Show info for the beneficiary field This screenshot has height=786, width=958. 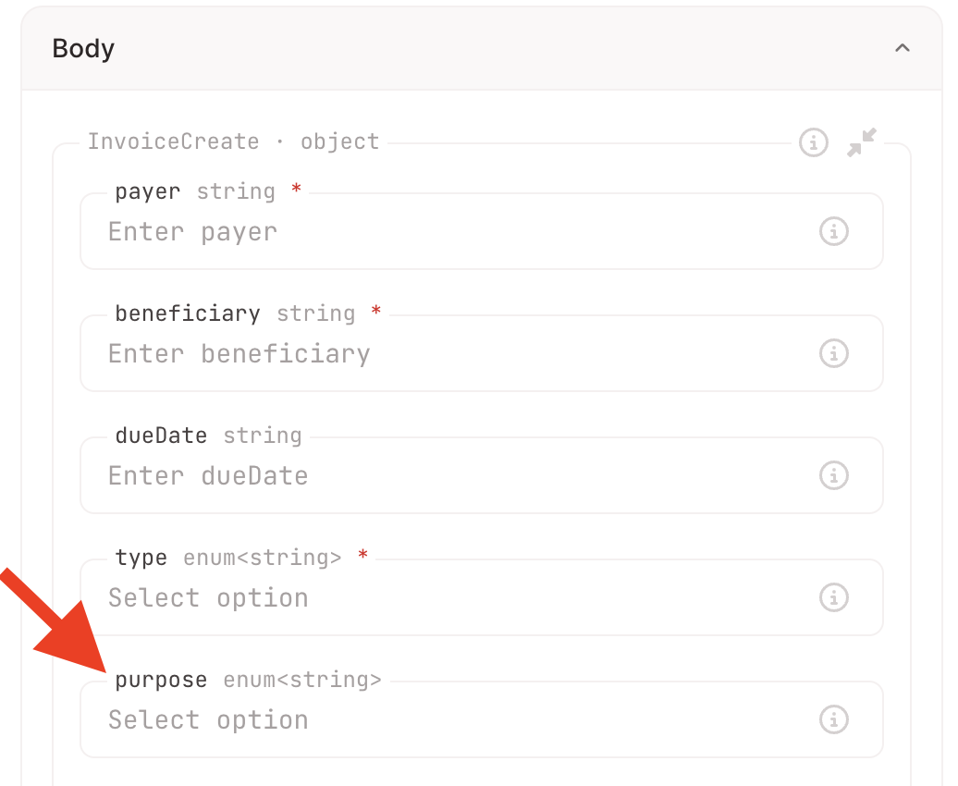pos(833,353)
